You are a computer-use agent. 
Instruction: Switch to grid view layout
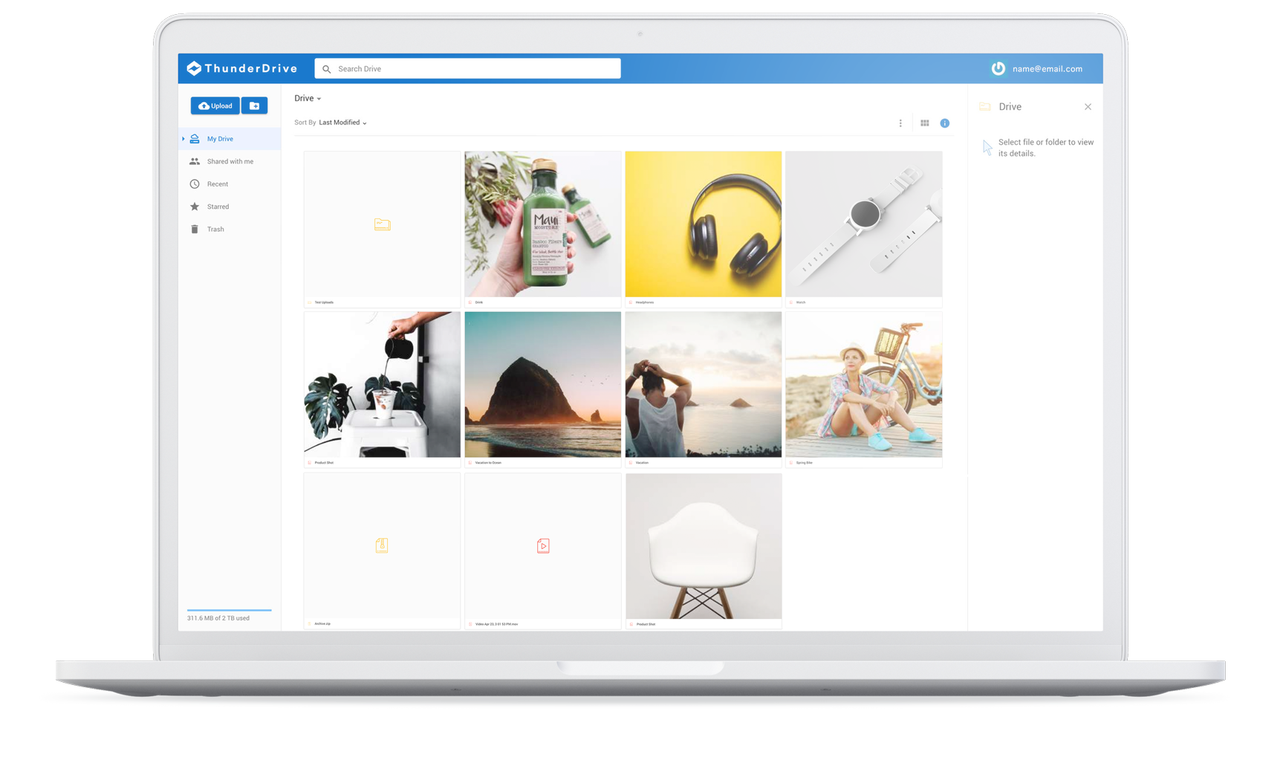tap(924, 123)
